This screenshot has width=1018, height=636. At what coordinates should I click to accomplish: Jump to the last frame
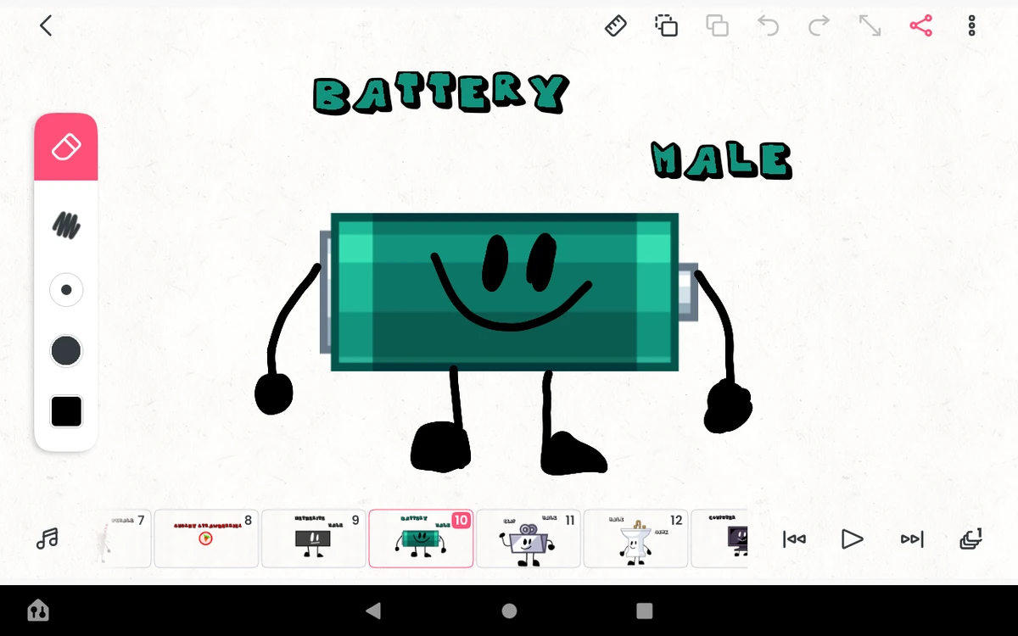pyautogui.click(x=911, y=538)
